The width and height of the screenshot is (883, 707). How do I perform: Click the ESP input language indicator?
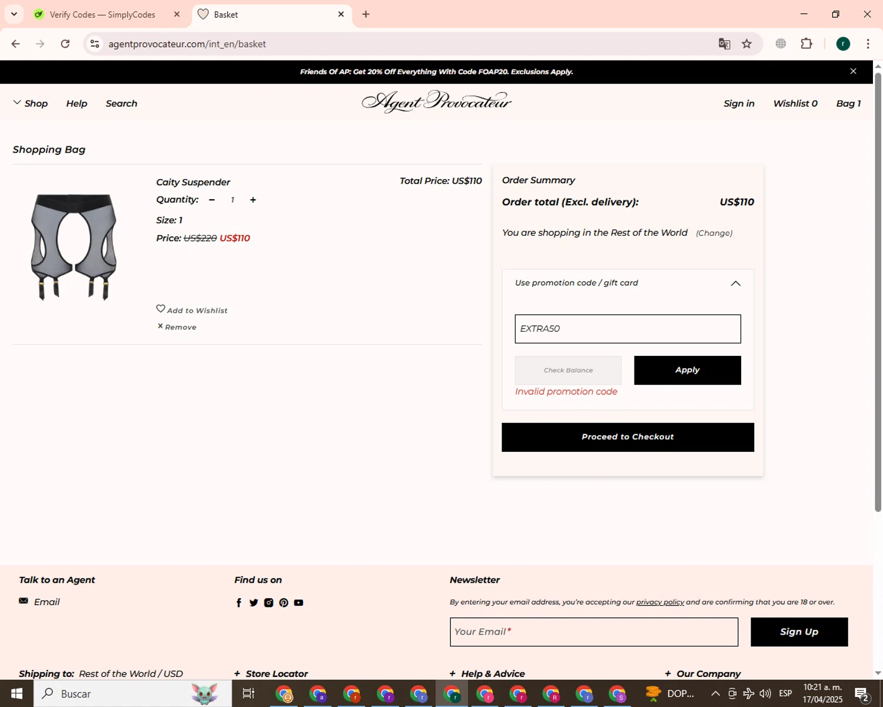785,693
